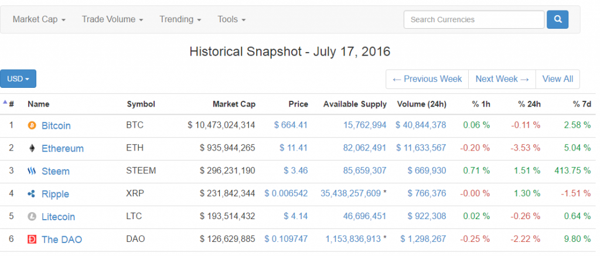
Task: Sort by Market Cap column header
Action: pyautogui.click(x=234, y=104)
